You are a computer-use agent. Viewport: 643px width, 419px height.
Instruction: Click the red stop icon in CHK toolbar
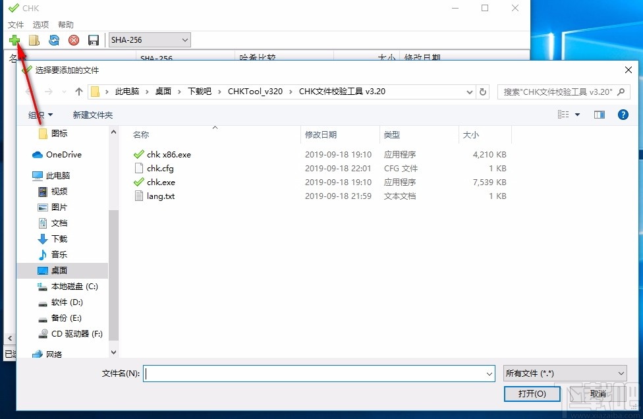coord(74,40)
